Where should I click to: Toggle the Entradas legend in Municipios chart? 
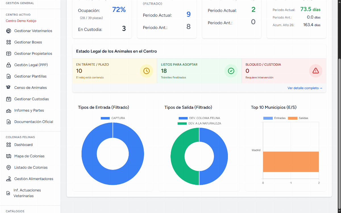coord(274,118)
